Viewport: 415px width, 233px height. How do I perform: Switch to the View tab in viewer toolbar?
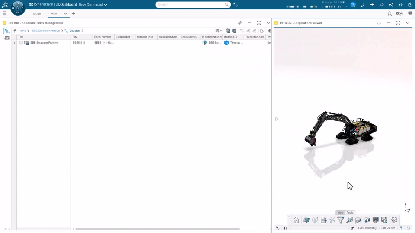340,212
